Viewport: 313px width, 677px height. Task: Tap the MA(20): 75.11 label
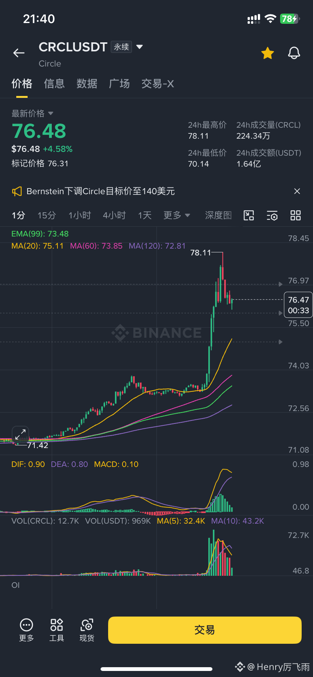click(x=37, y=246)
